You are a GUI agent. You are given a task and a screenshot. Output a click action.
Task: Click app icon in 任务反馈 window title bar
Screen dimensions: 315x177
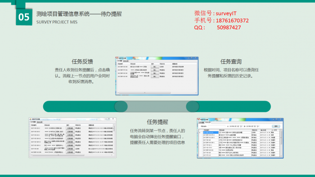point(117,58)
